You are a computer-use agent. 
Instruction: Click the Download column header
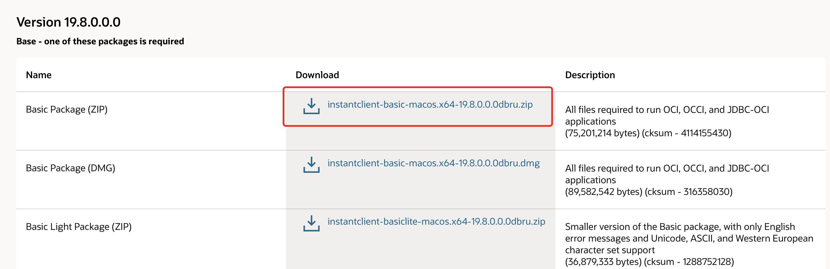click(317, 75)
